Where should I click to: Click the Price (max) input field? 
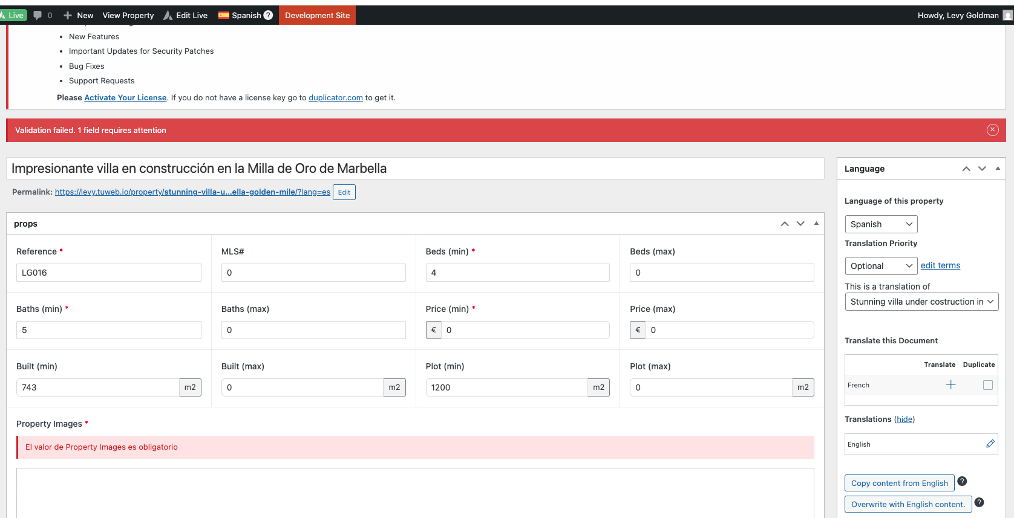tap(730, 330)
